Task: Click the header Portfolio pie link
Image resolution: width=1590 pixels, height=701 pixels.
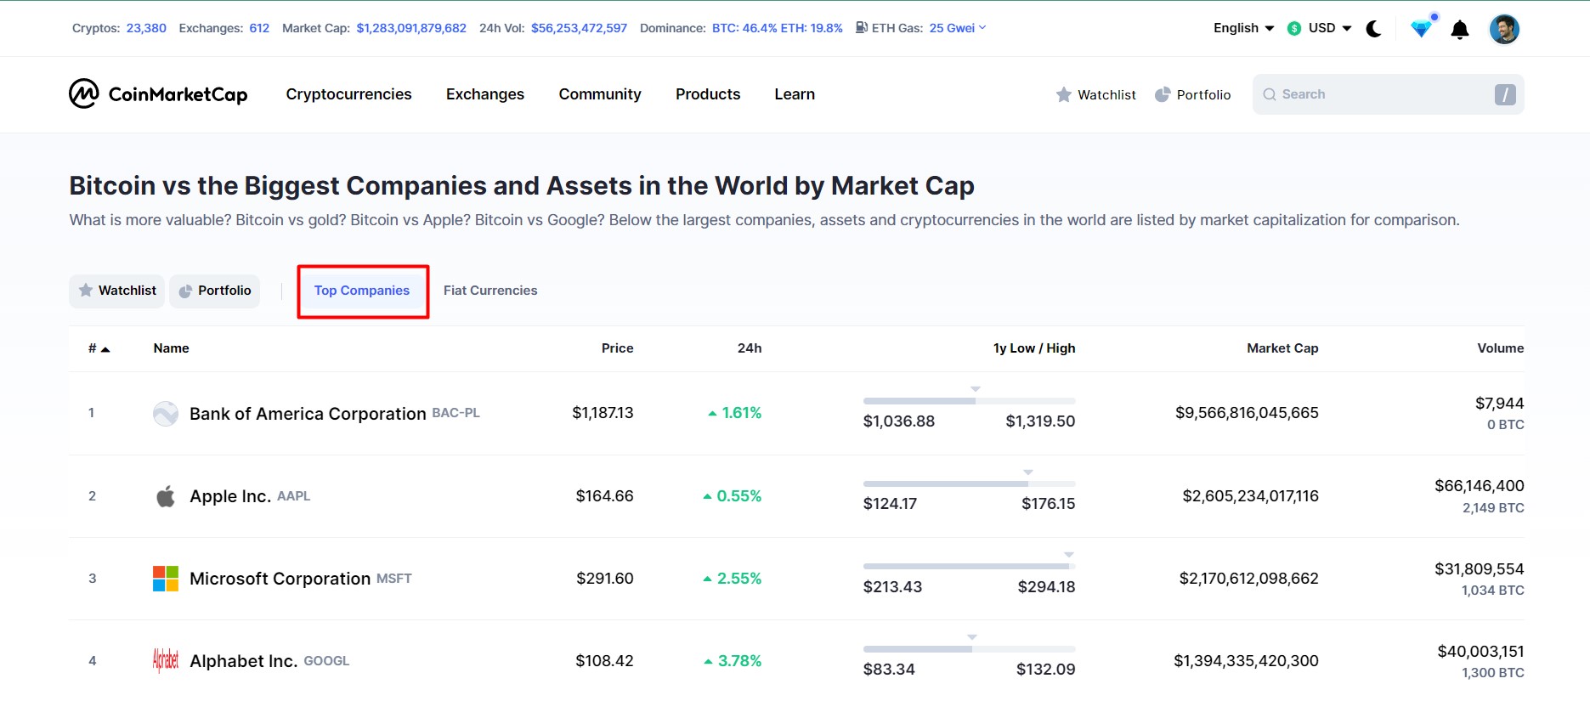Action: click(x=1192, y=94)
